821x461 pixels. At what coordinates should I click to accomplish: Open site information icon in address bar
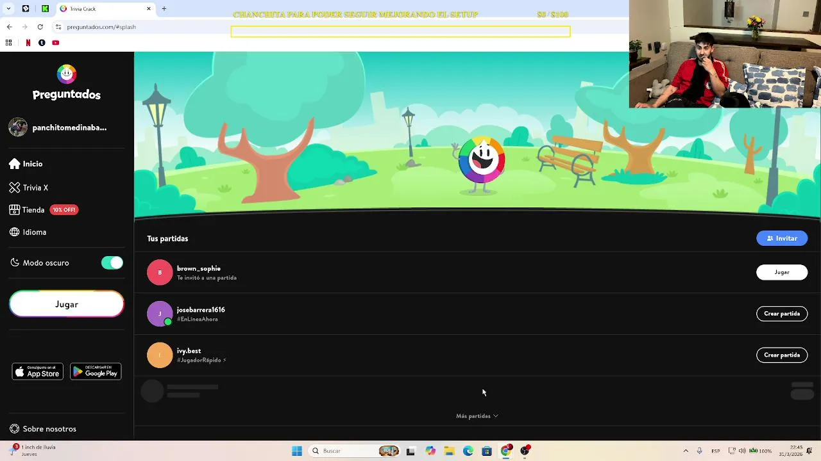(x=58, y=27)
